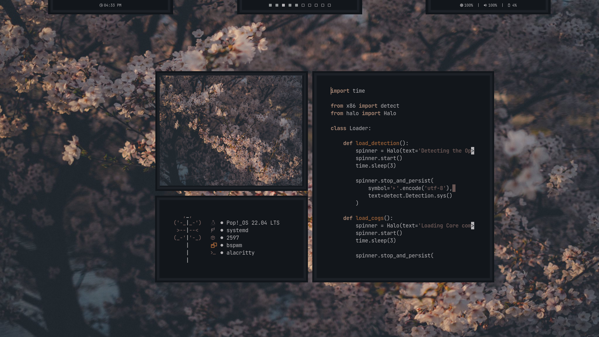Switch to the eighth workspace square
The height and width of the screenshot is (337, 599).
[x=316, y=5]
